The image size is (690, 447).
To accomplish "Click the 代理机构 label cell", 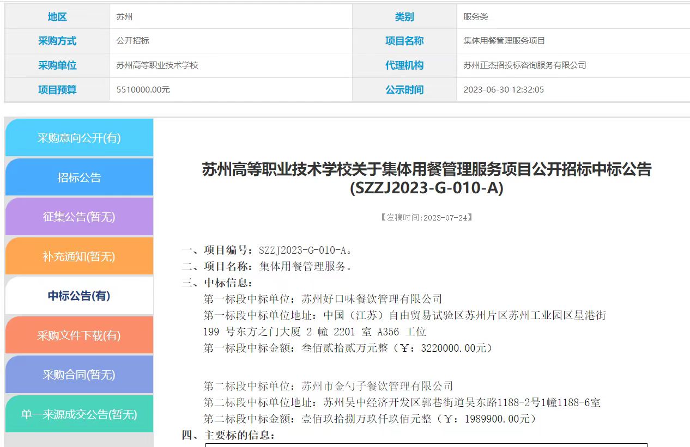I will coord(404,65).
